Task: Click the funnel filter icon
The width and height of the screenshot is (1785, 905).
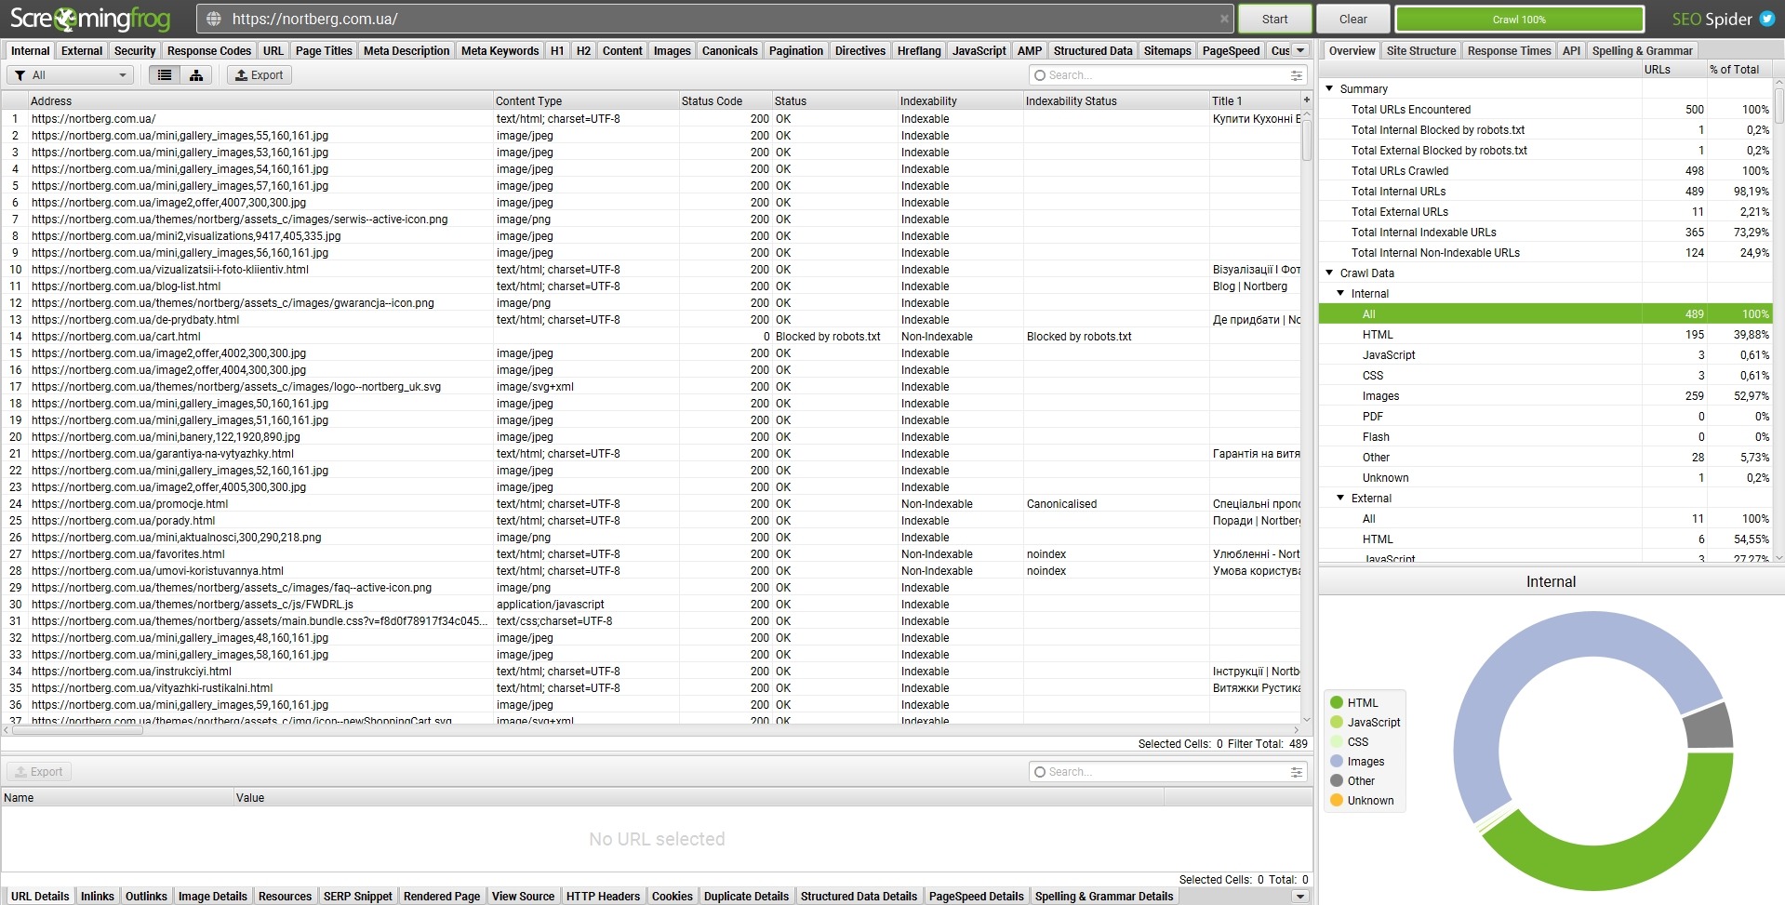Action: pyautogui.click(x=20, y=75)
